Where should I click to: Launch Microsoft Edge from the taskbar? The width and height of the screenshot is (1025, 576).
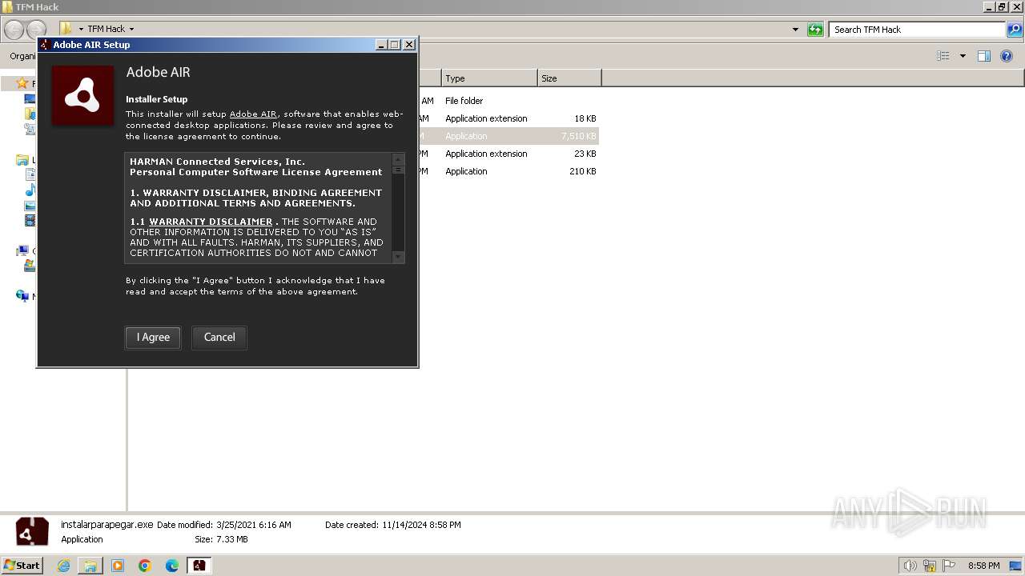[172, 566]
